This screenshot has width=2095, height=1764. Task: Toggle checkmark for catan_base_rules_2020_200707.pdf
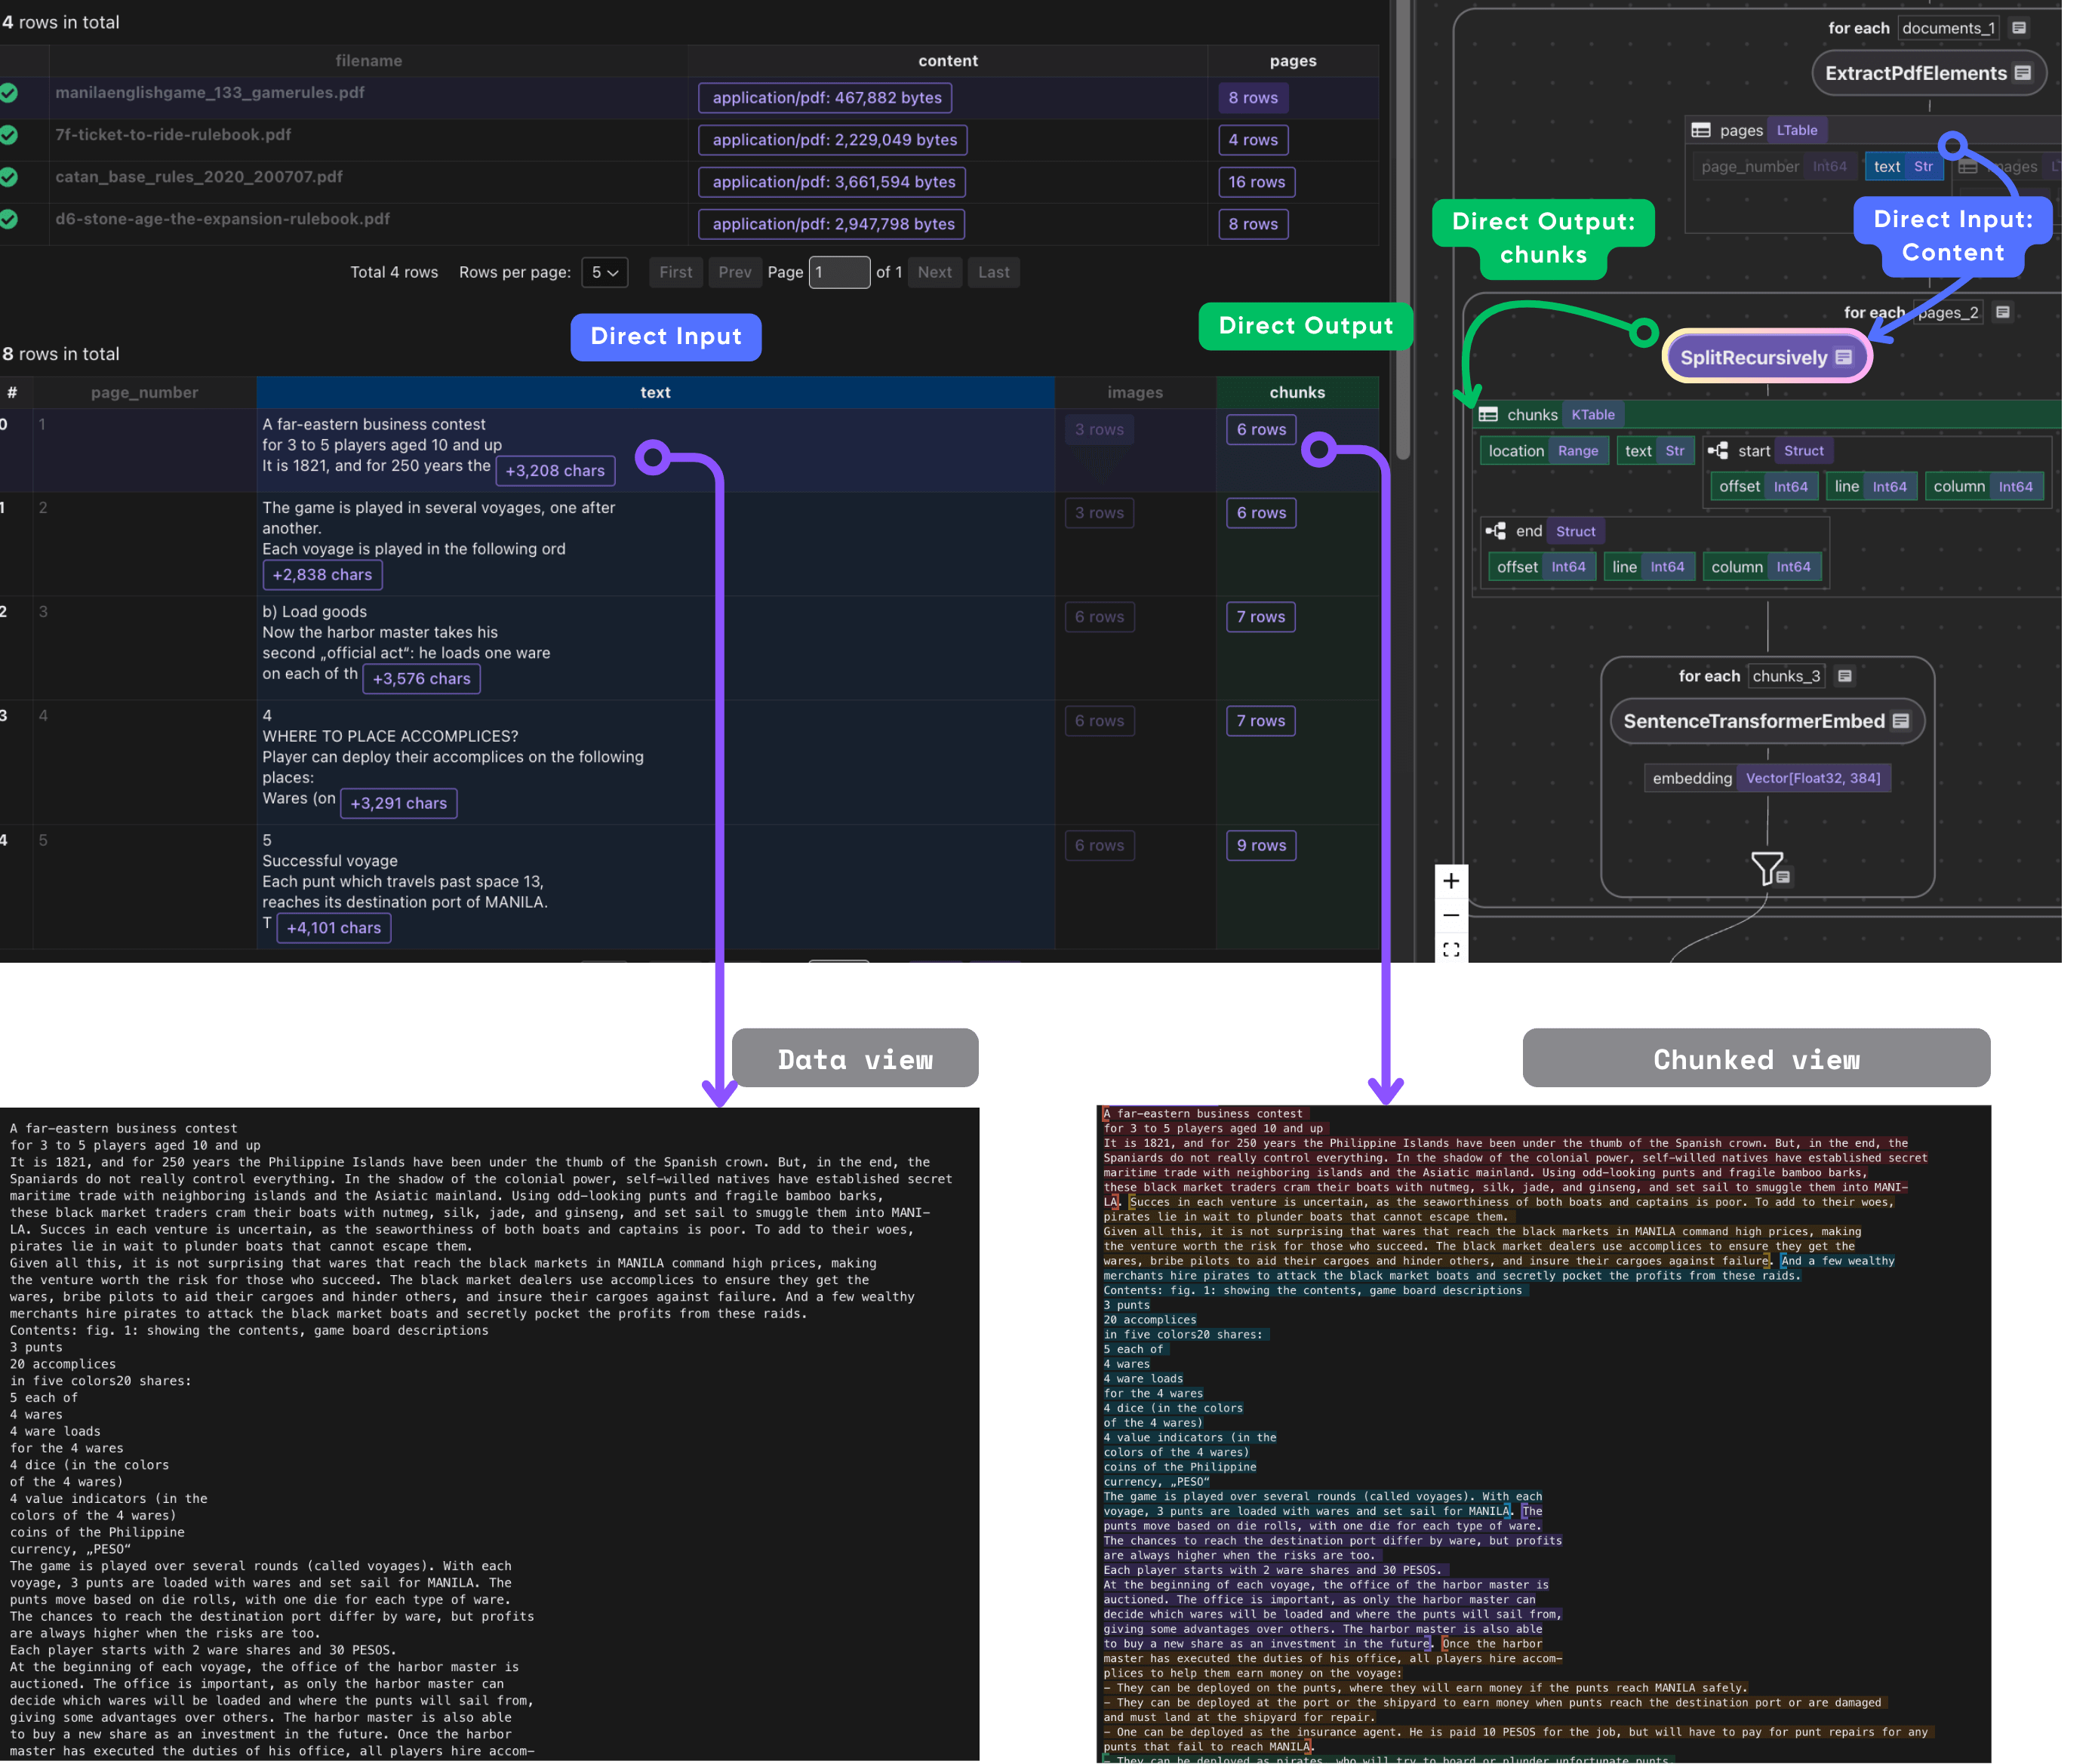point(10,177)
